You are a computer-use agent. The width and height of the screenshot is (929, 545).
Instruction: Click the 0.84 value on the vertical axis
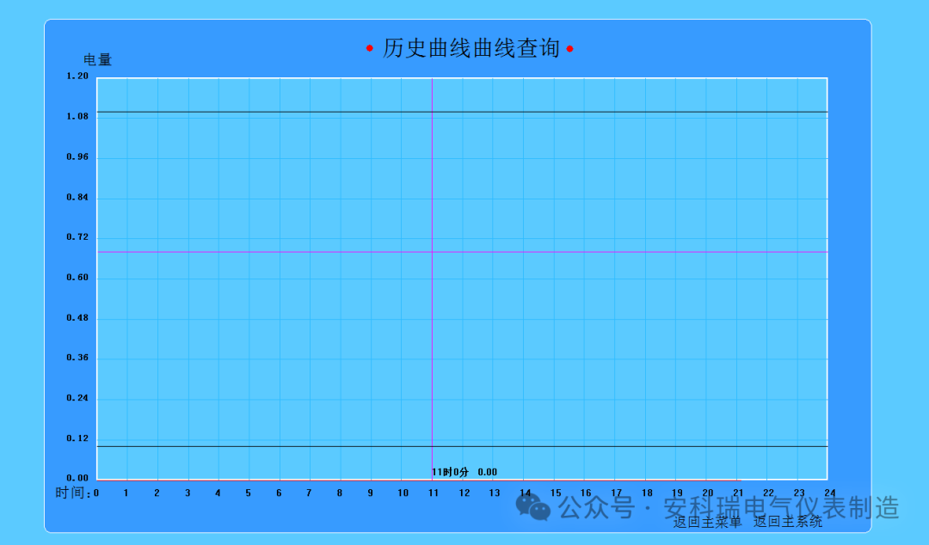click(77, 197)
